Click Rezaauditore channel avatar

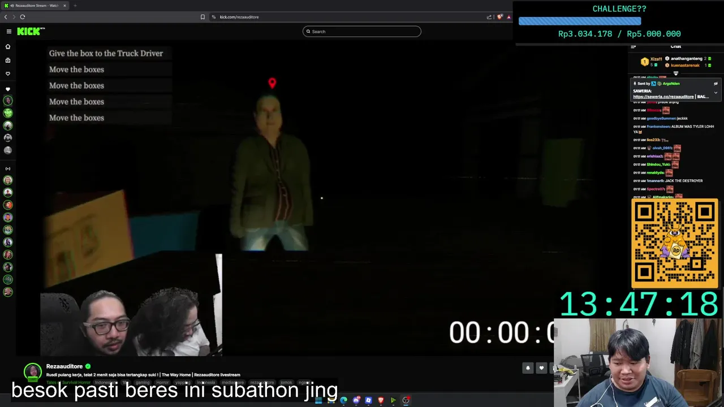click(x=33, y=371)
